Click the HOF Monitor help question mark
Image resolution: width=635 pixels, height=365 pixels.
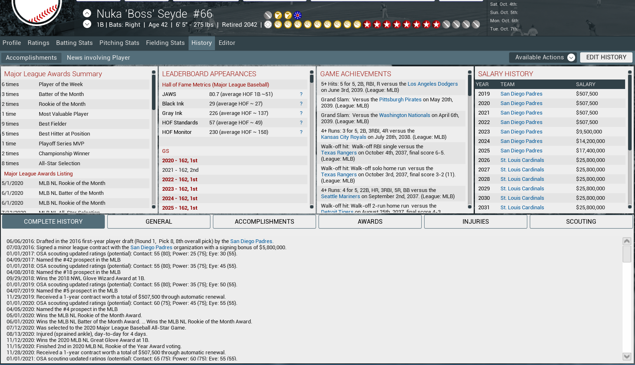pyautogui.click(x=301, y=132)
